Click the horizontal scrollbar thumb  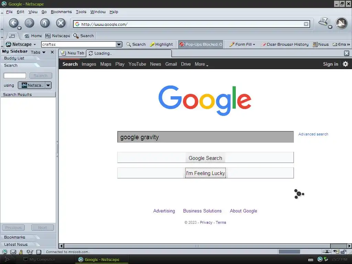tap(197, 246)
